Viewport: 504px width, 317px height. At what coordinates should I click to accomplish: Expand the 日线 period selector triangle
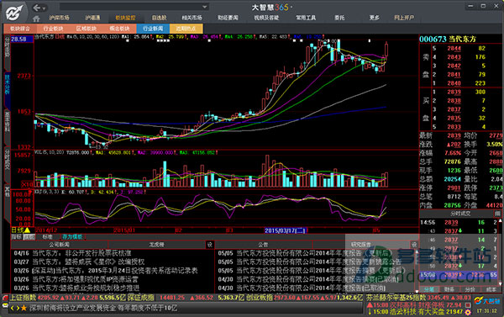coord(28,230)
